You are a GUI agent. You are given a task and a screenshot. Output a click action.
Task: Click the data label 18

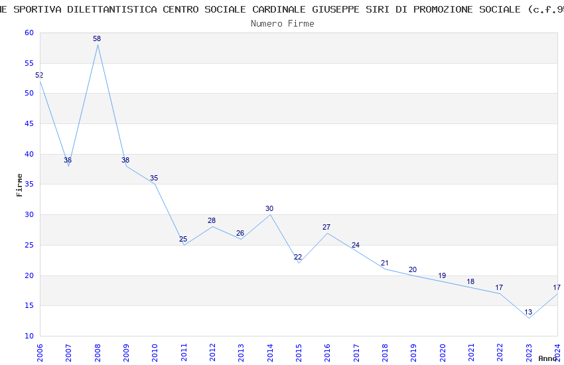click(x=470, y=281)
